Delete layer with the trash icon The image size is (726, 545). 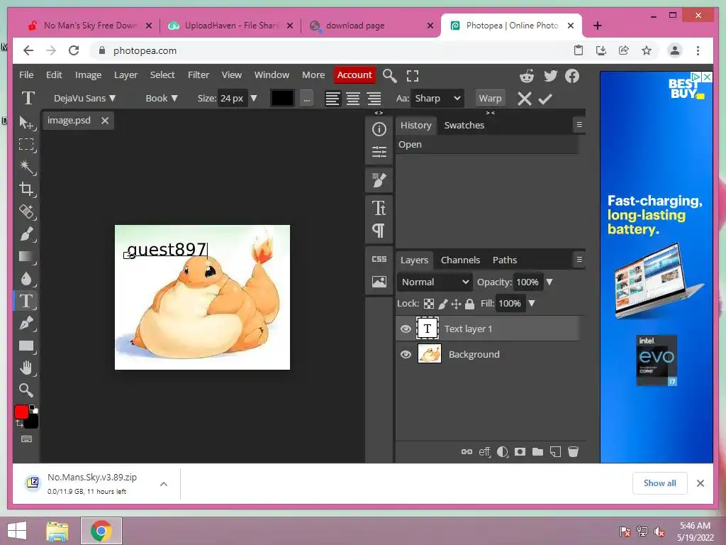(x=573, y=451)
